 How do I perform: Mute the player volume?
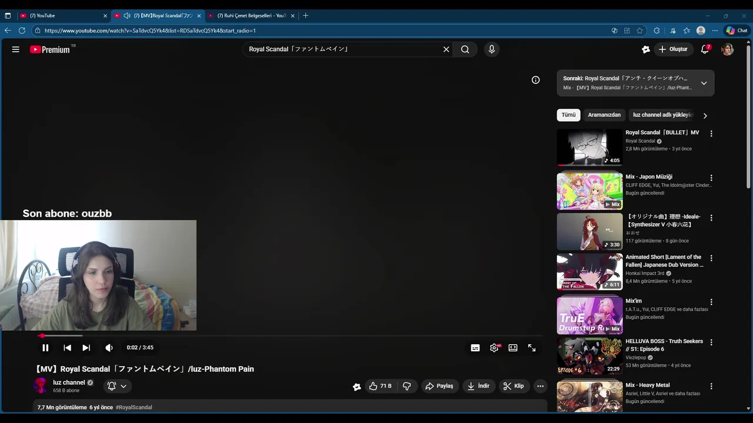point(109,348)
